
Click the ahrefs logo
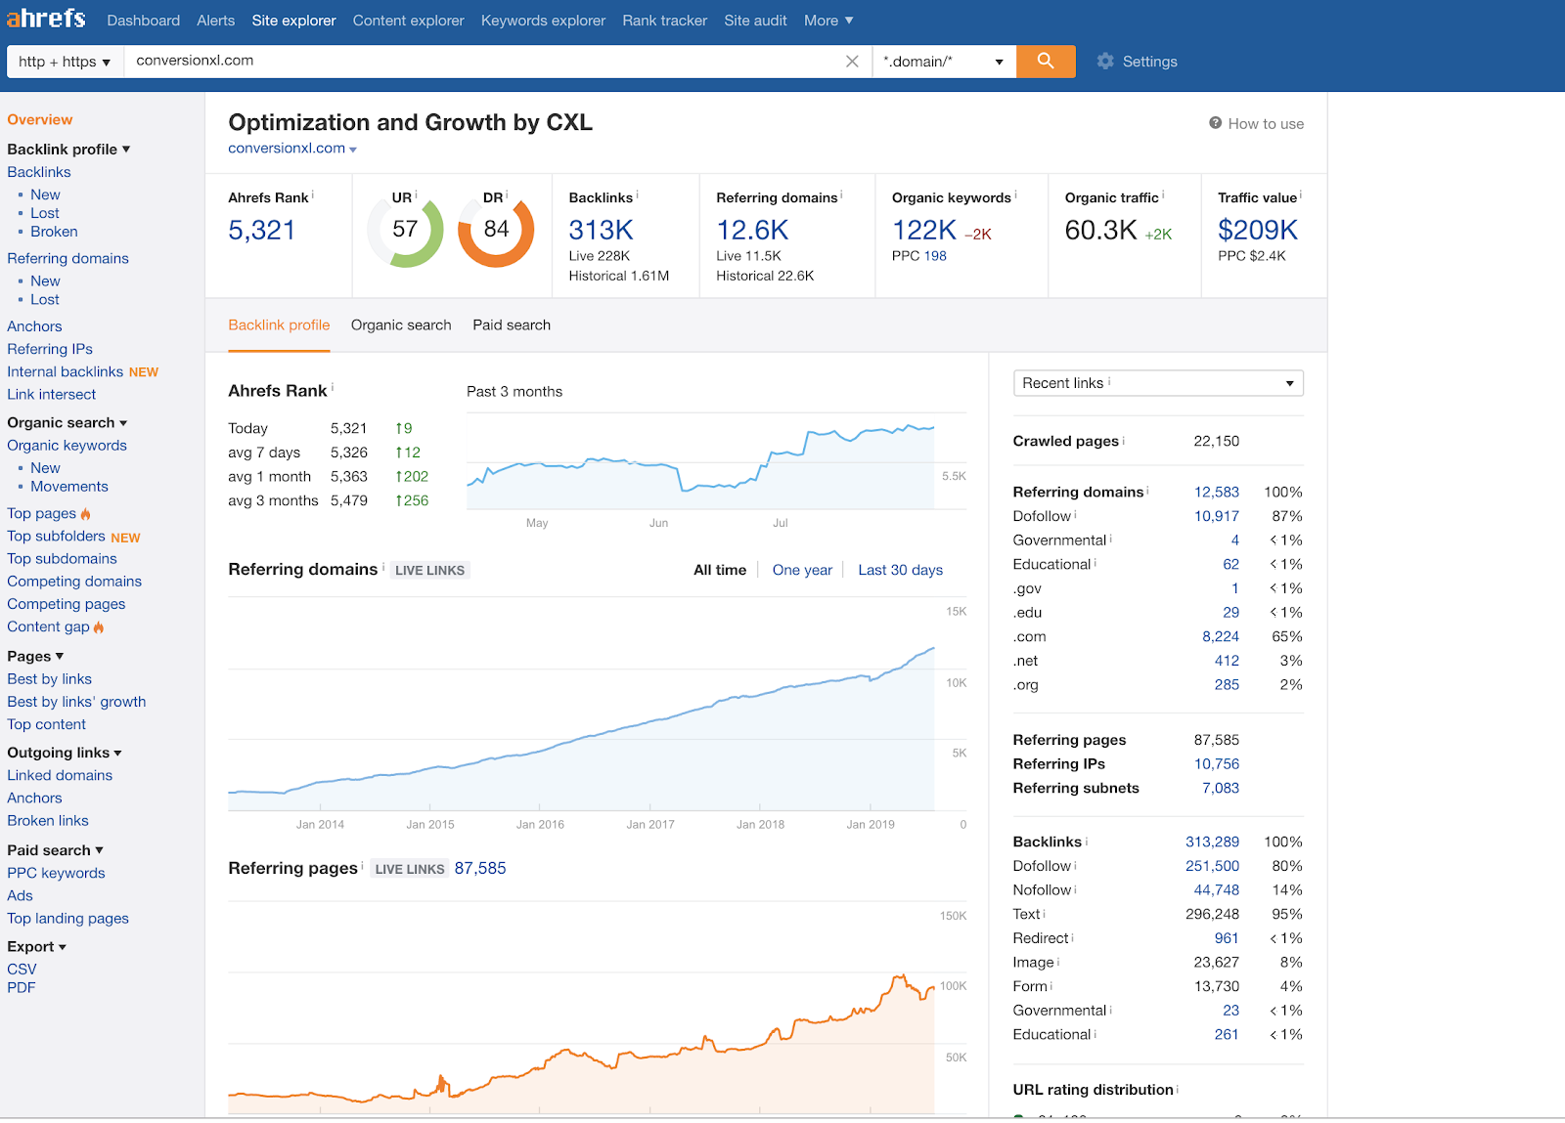click(46, 20)
